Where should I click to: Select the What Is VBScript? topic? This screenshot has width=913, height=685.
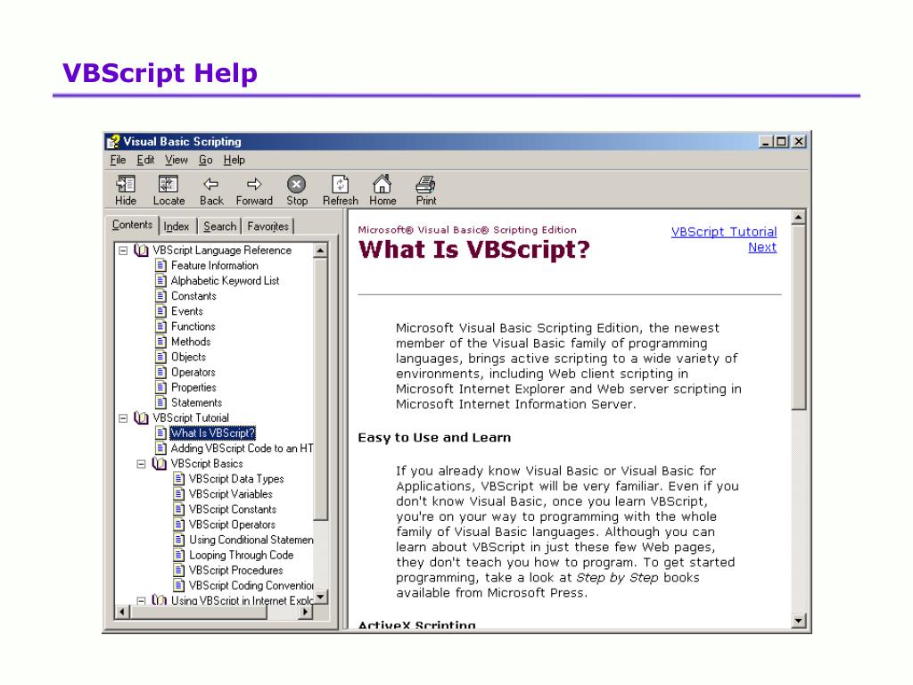(x=212, y=433)
